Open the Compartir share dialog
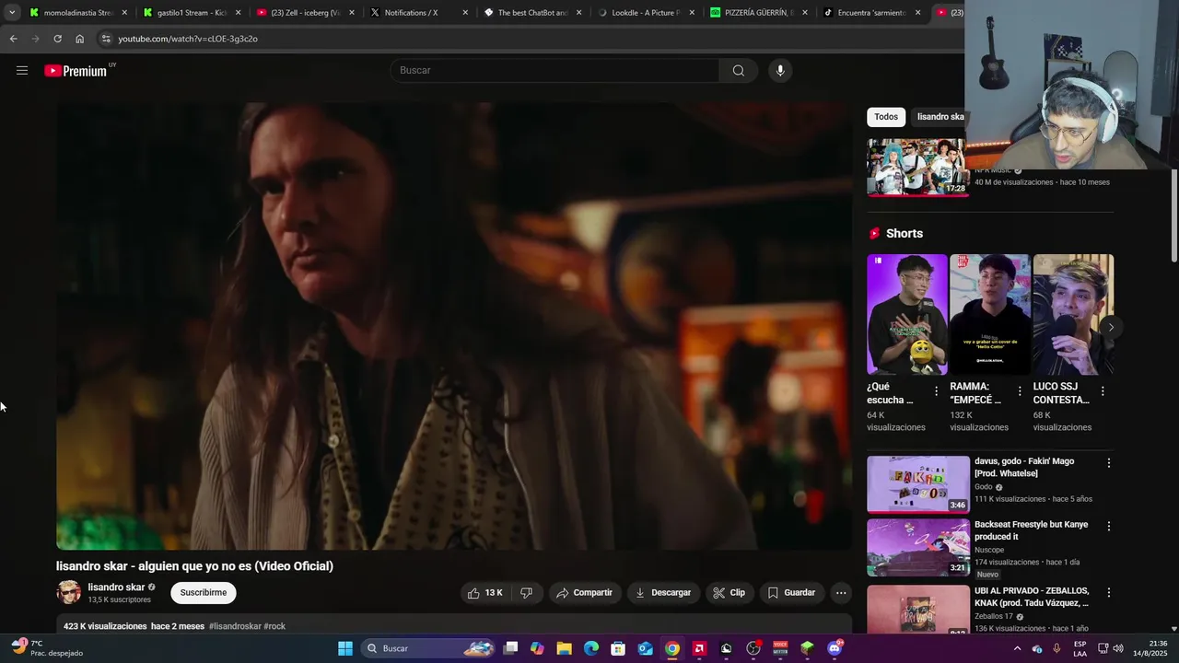 coord(584,593)
